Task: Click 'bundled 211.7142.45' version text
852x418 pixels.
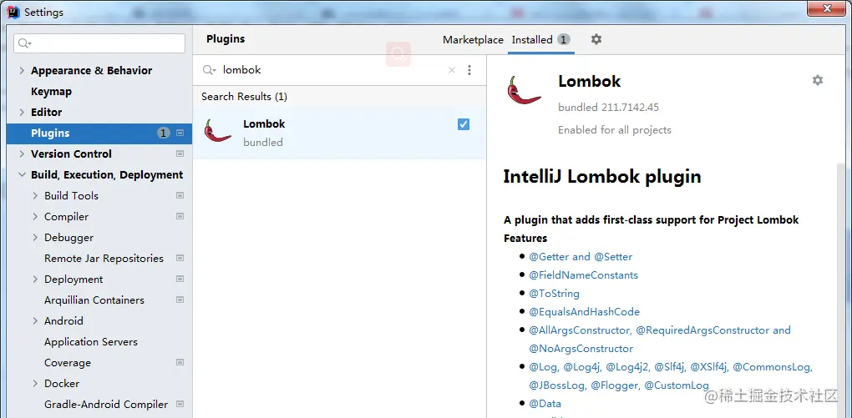Action: (608, 108)
